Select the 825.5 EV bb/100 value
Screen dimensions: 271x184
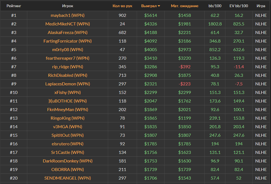click(239, 24)
